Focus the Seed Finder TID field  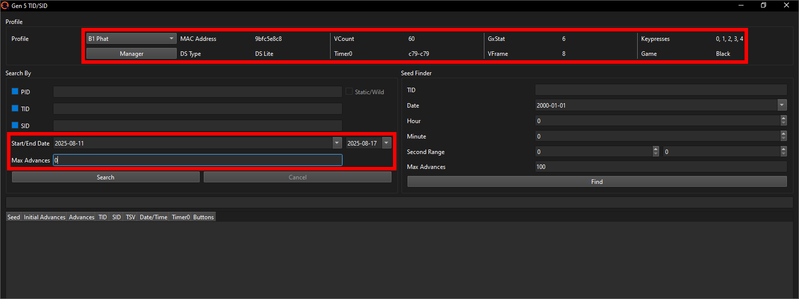click(661, 90)
